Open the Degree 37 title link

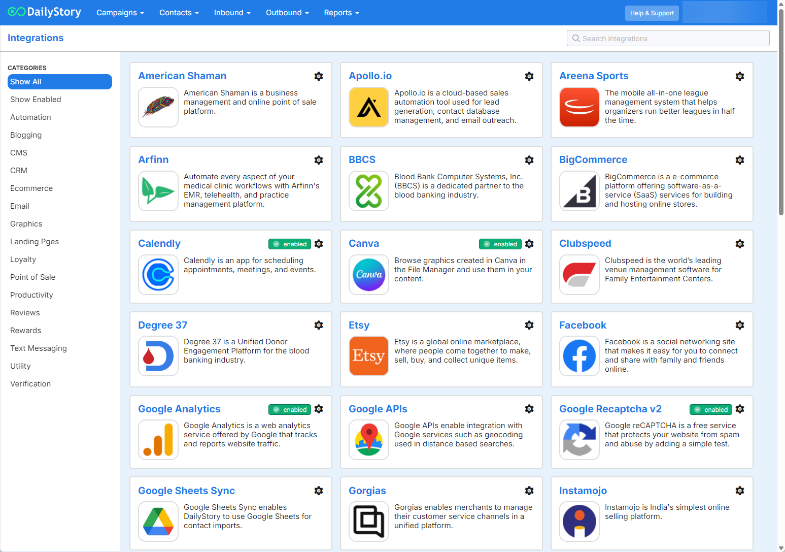click(162, 325)
